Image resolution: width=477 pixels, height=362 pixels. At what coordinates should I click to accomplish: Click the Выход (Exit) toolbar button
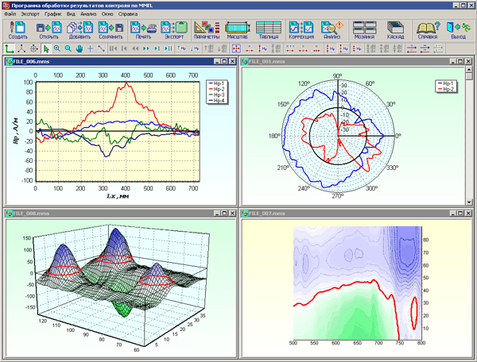459,31
